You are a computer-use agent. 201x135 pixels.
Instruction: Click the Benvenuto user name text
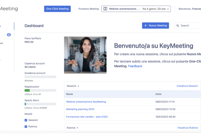click(x=190, y=9)
